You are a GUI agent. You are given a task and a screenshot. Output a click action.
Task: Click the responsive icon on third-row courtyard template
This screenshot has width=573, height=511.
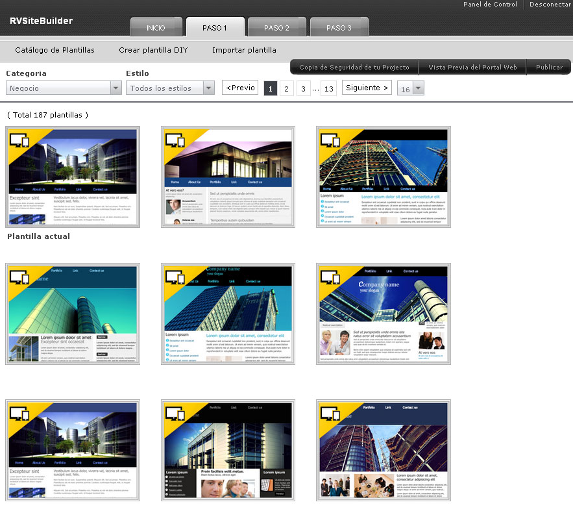pyautogui.click(x=19, y=414)
